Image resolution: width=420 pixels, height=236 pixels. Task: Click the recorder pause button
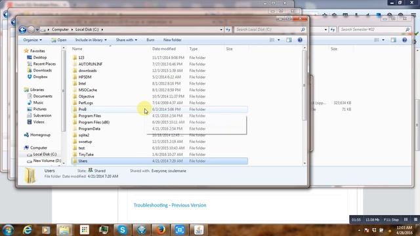pyautogui.click(x=406, y=220)
